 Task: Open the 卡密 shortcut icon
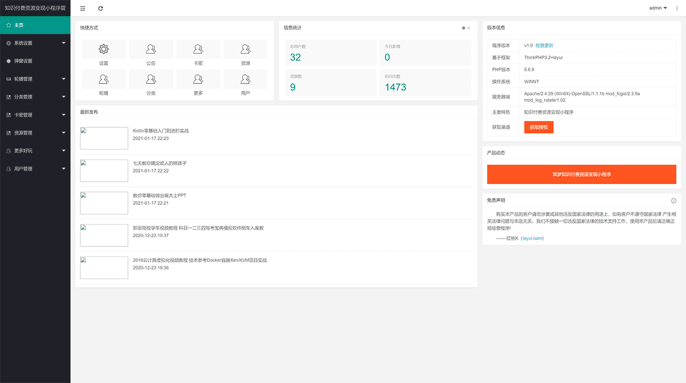198,49
